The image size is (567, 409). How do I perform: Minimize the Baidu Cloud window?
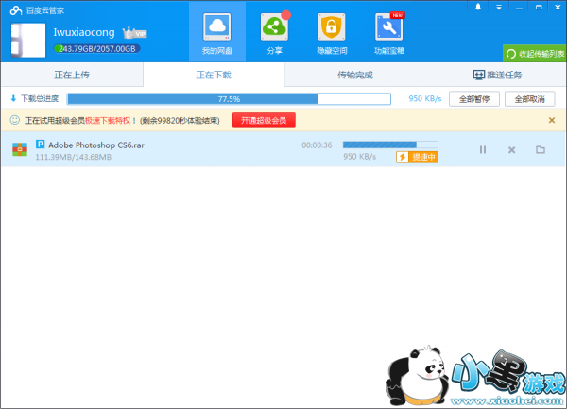(519, 8)
